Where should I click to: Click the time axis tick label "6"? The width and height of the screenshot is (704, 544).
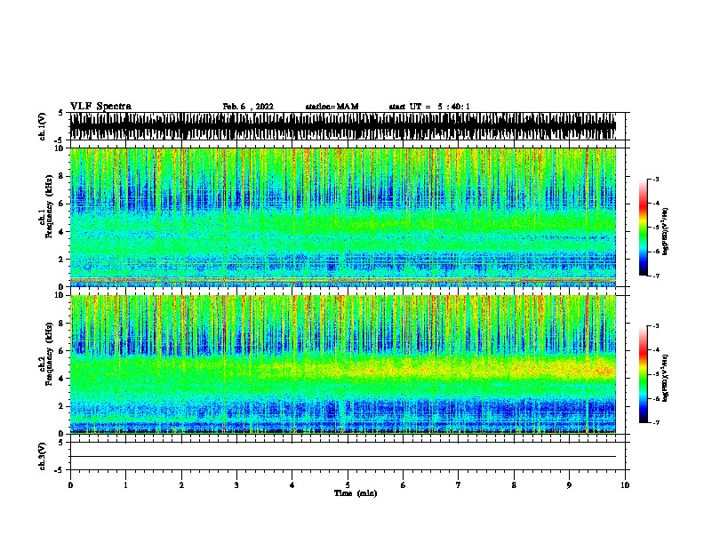(404, 485)
